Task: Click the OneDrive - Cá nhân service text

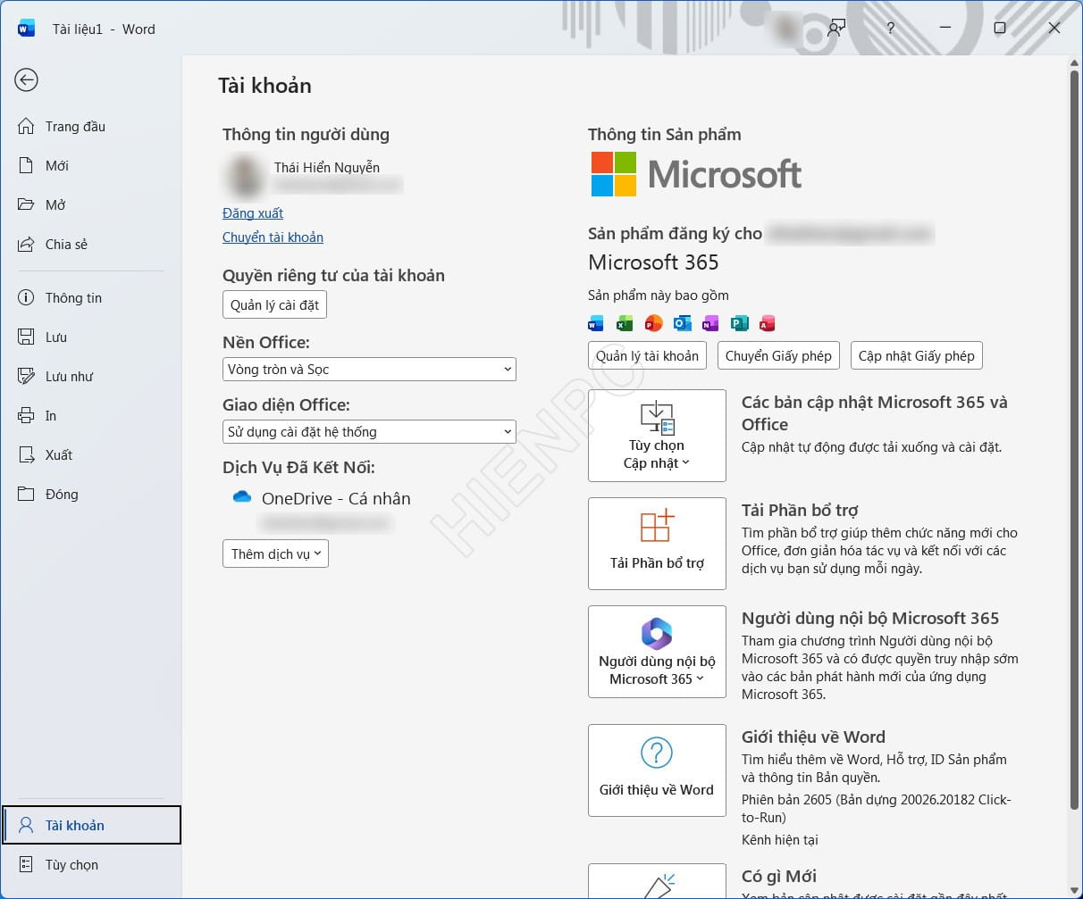Action: (x=336, y=499)
